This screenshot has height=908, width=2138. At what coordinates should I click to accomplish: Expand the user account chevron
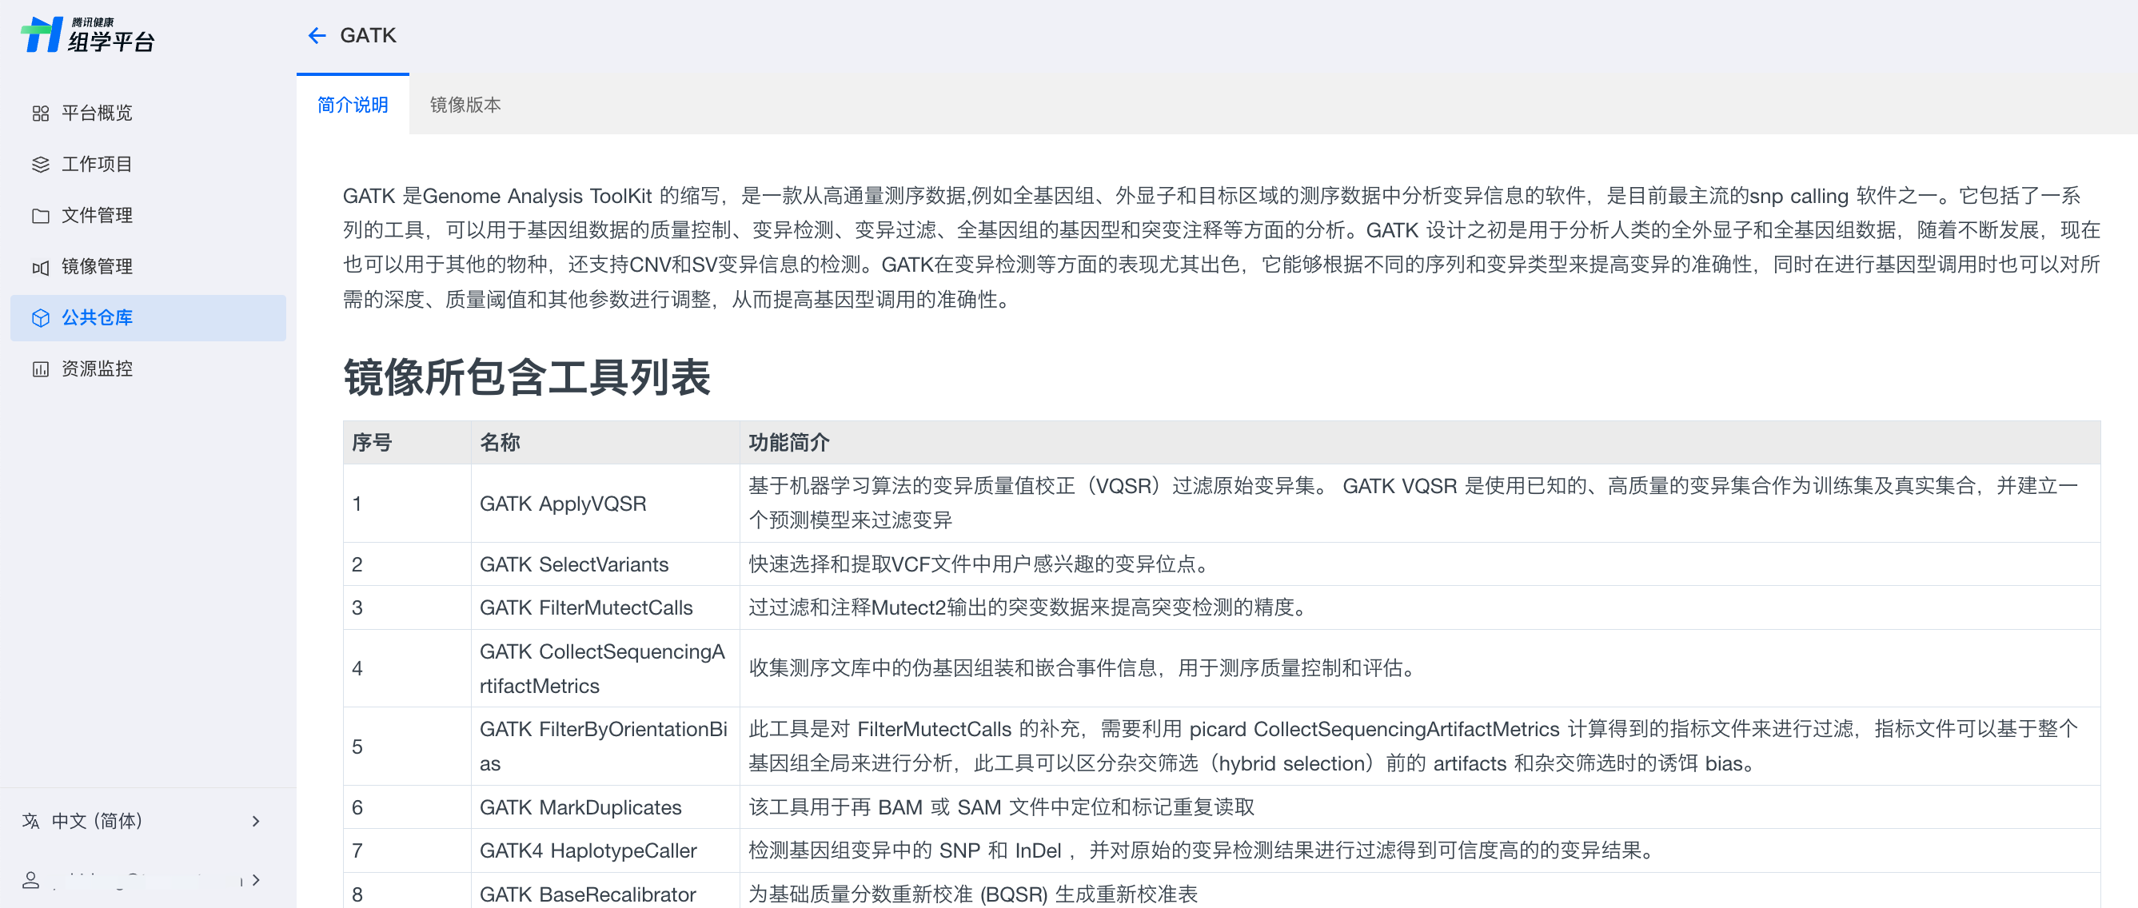[256, 880]
